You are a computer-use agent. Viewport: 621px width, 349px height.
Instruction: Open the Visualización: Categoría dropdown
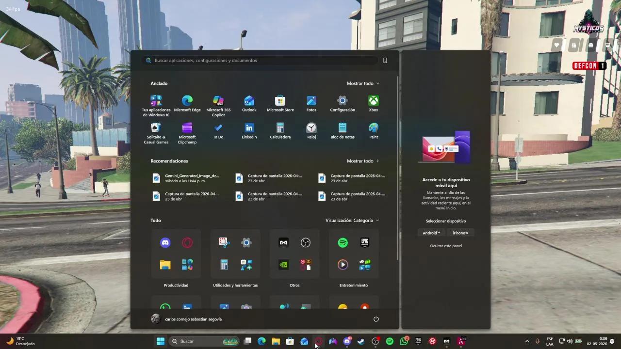(x=352, y=221)
